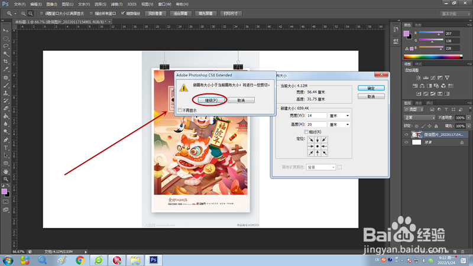Image resolution: width=473 pixels, height=266 pixels.
Task: Select the Zoom tool in the toolbox
Action: tap(6, 179)
